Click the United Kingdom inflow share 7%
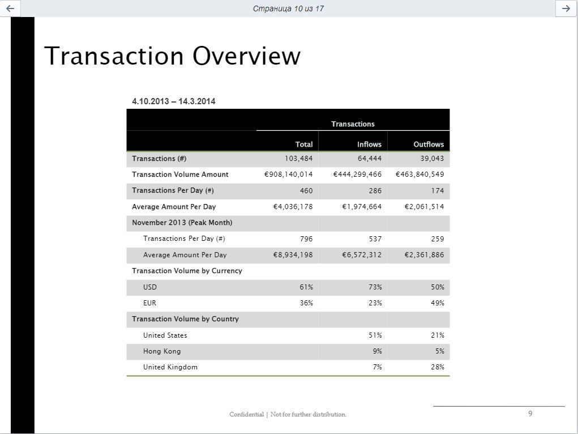 click(x=378, y=367)
